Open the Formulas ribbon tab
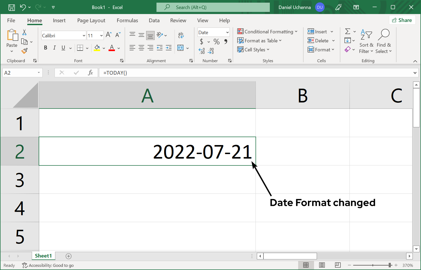The height and width of the screenshot is (270, 421). click(127, 20)
